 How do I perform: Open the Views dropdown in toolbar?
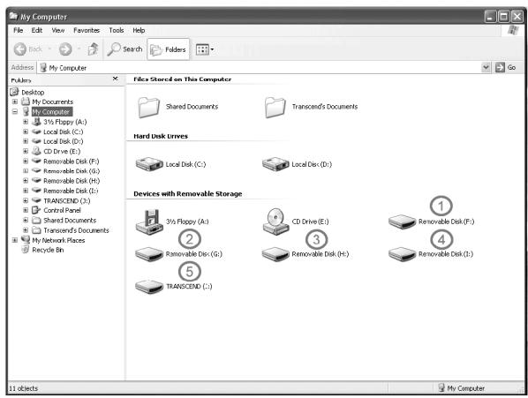point(205,49)
